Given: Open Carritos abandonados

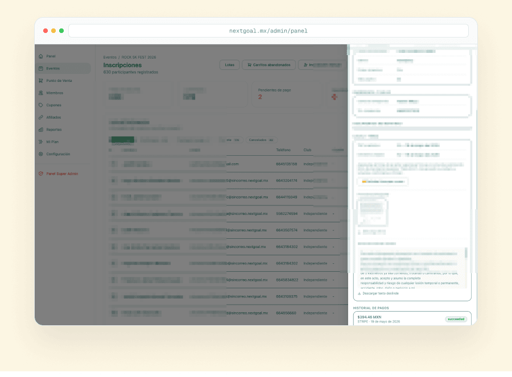Looking at the screenshot, I should 269,65.
